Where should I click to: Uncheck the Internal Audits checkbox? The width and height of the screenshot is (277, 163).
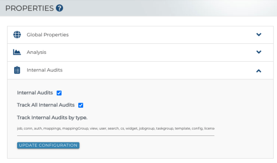click(59, 93)
